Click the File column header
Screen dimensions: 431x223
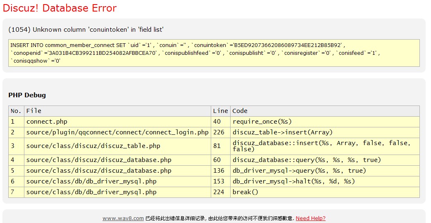click(34, 111)
